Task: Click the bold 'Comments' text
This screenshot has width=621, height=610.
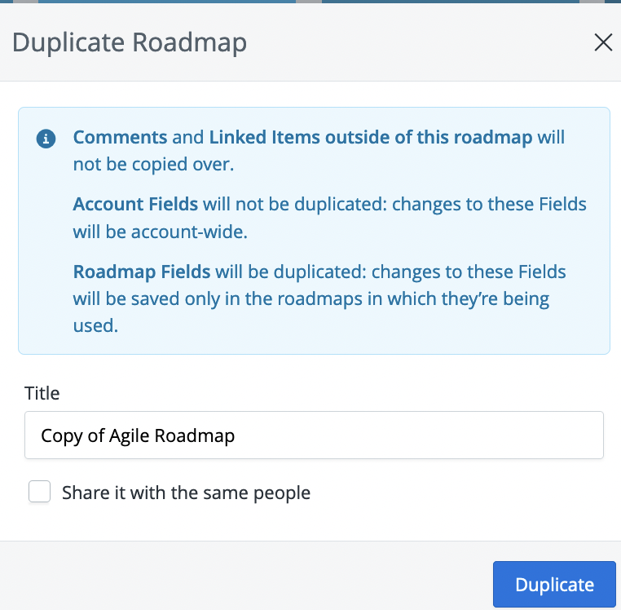Action: (121, 138)
